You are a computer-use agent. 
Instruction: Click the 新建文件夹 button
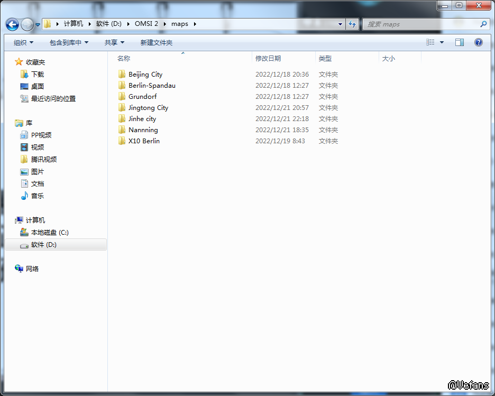pyautogui.click(x=156, y=42)
